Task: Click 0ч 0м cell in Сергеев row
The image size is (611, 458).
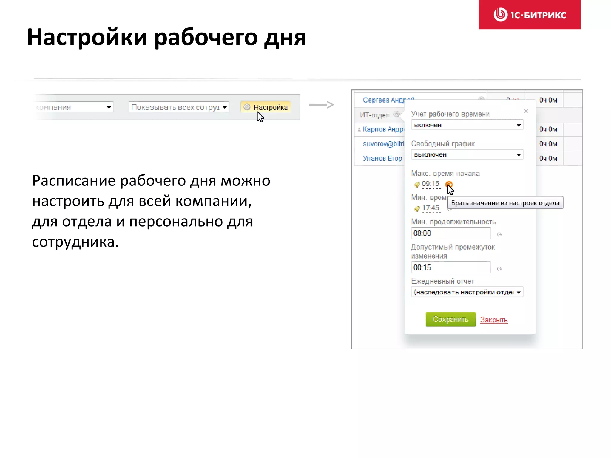Action: point(548,100)
